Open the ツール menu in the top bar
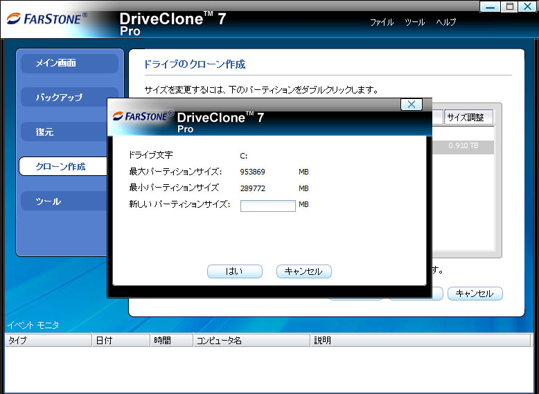 pos(414,22)
